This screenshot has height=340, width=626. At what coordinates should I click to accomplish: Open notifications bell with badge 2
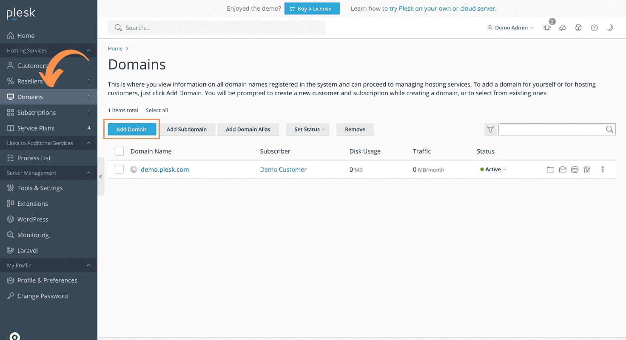[547, 28]
